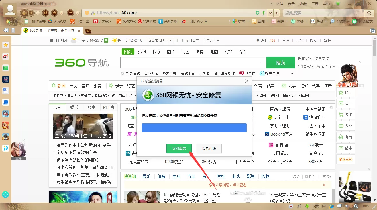377x210 pixels.
Task: Switch to the 视频 search tab
Action: point(156,52)
